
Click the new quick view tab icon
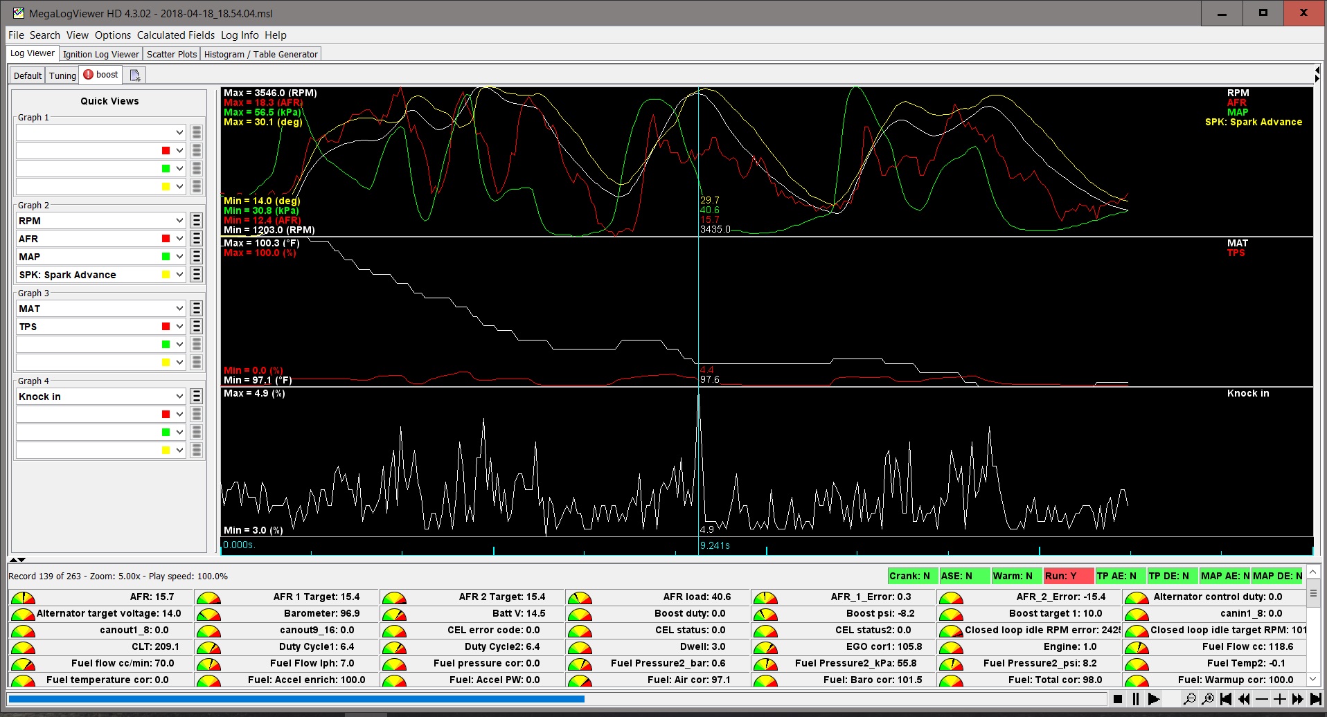tap(135, 75)
